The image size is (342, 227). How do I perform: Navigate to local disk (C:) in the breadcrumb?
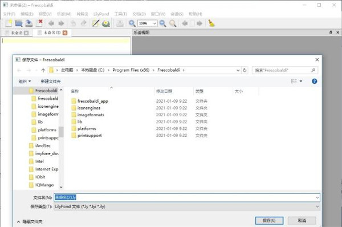[93, 70]
